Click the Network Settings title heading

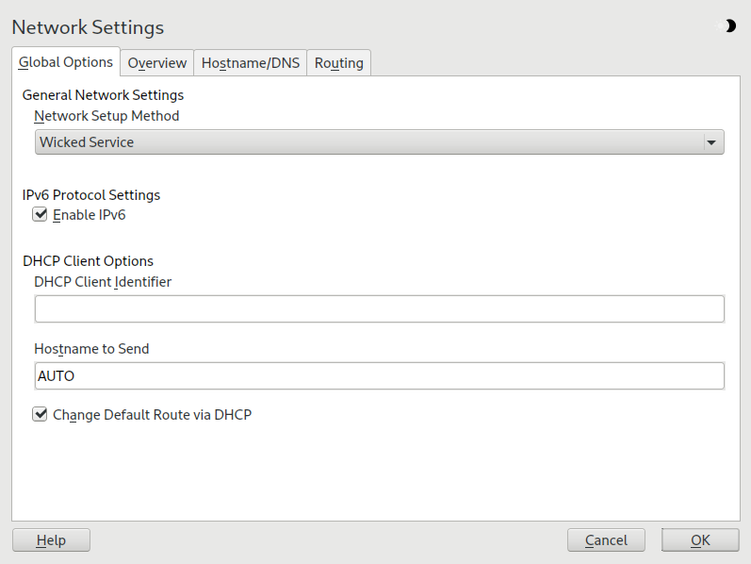pyautogui.click(x=88, y=27)
